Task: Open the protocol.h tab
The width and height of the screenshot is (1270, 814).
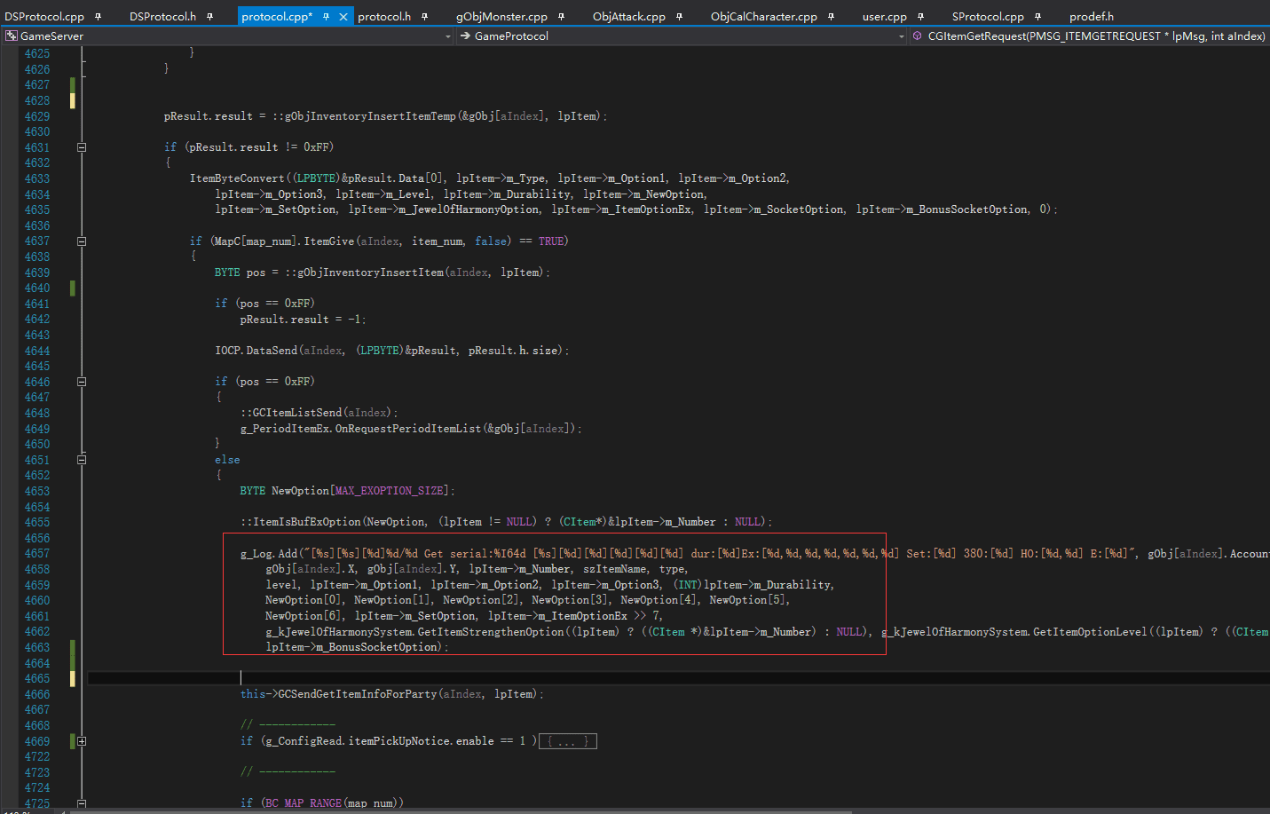Action: click(384, 16)
